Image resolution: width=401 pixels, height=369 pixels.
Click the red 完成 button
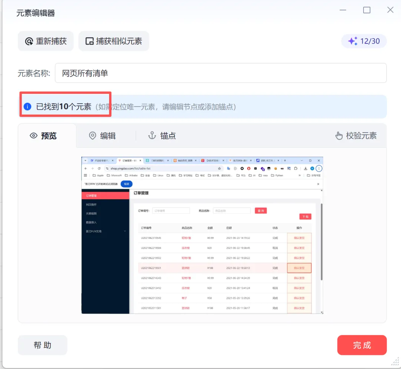pyautogui.click(x=362, y=345)
